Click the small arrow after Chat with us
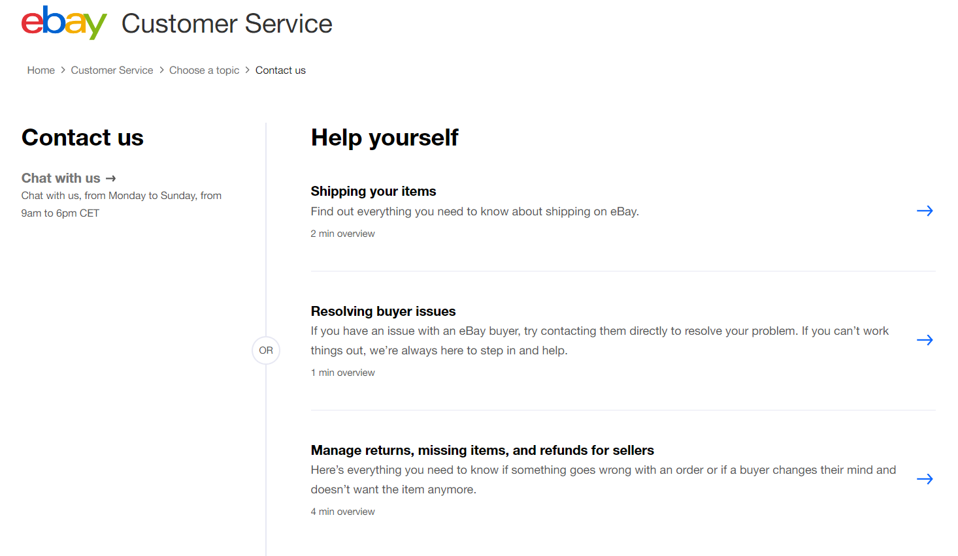Image resolution: width=958 pixels, height=556 pixels. click(x=110, y=178)
